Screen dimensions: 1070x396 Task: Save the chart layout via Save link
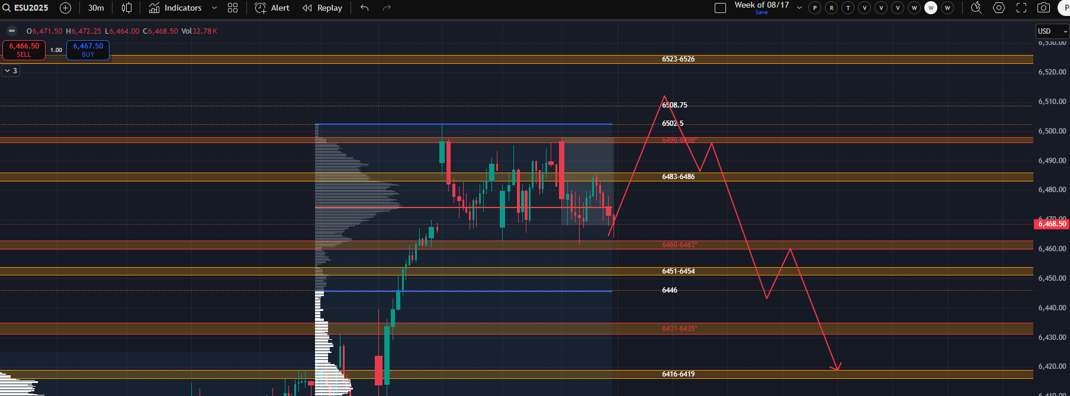(x=761, y=12)
